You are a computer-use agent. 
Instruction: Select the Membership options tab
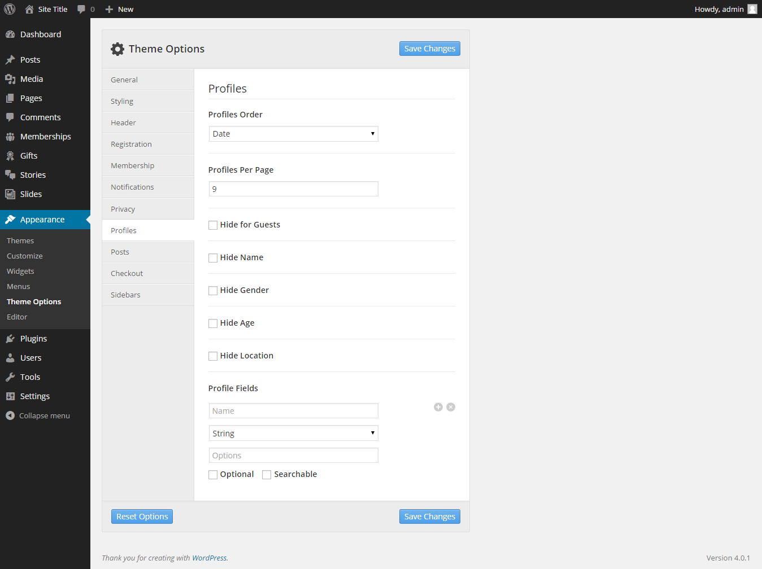click(x=148, y=165)
